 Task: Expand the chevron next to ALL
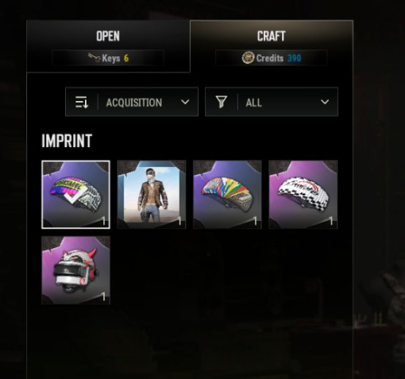[325, 102]
